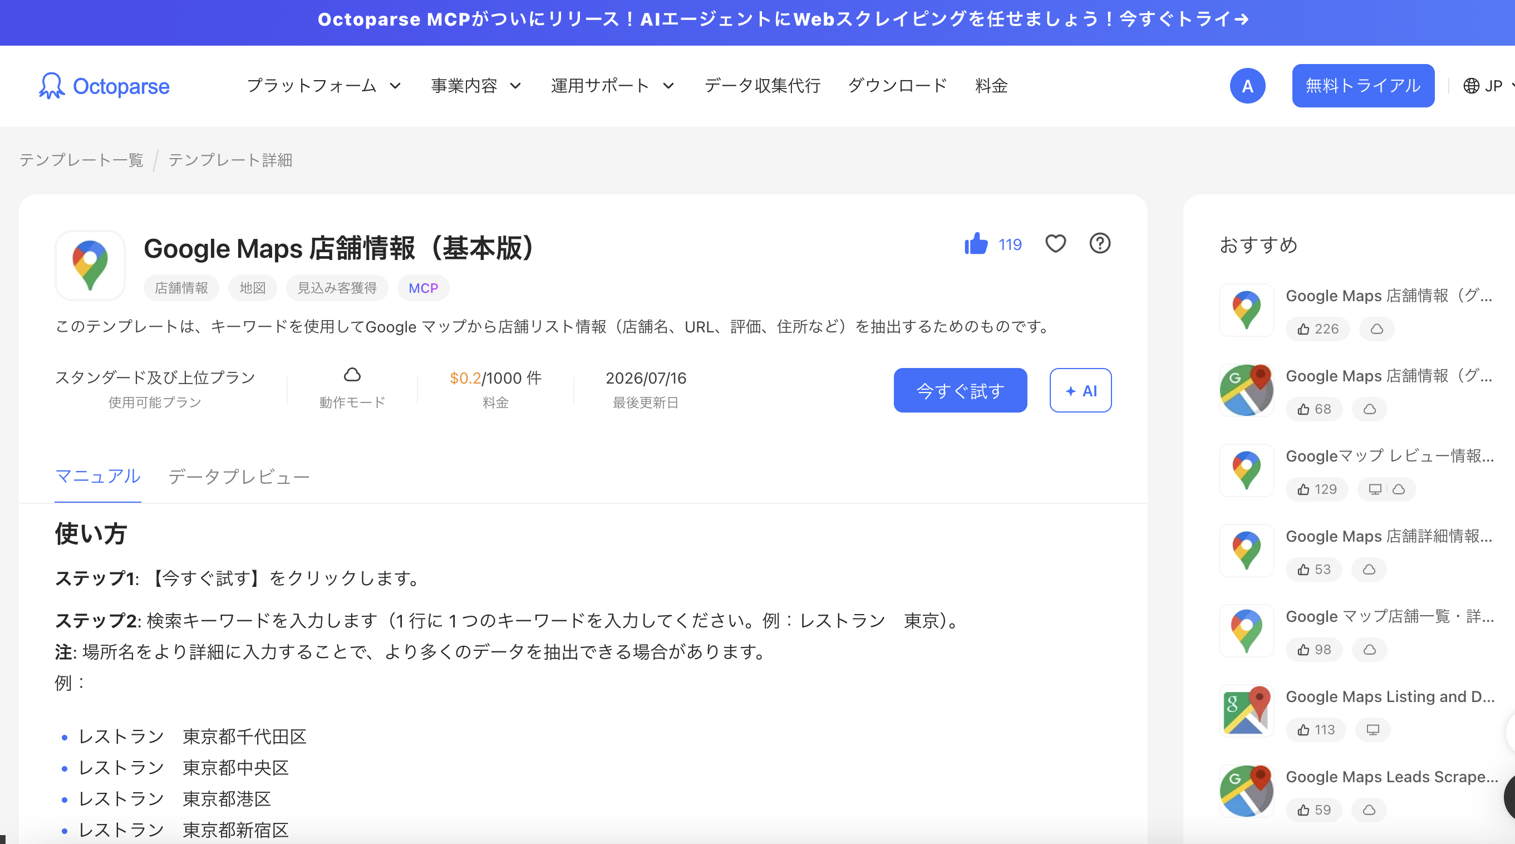Open thumbnail of Googleマップ レビュー情報 template
Image resolution: width=1515 pixels, height=844 pixels.
1246,470
